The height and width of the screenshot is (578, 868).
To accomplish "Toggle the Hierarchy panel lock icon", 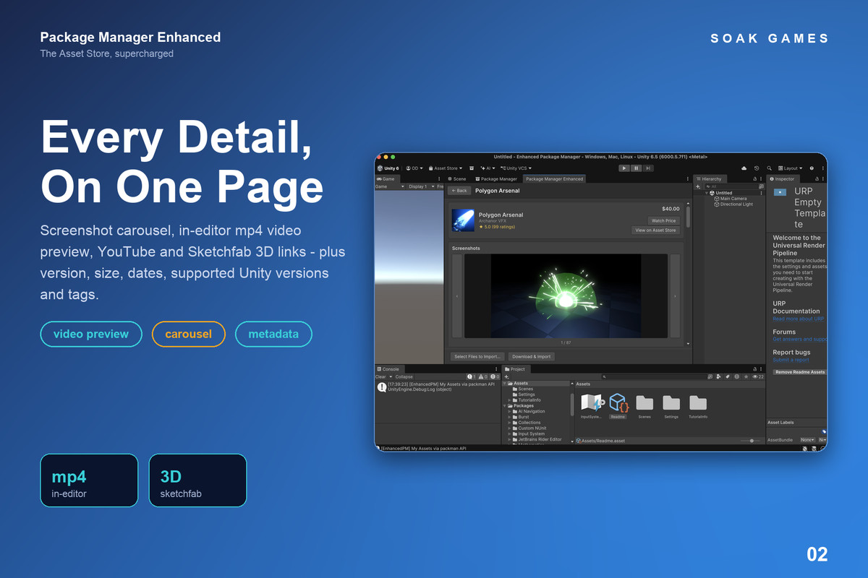I will coord(754,178).
